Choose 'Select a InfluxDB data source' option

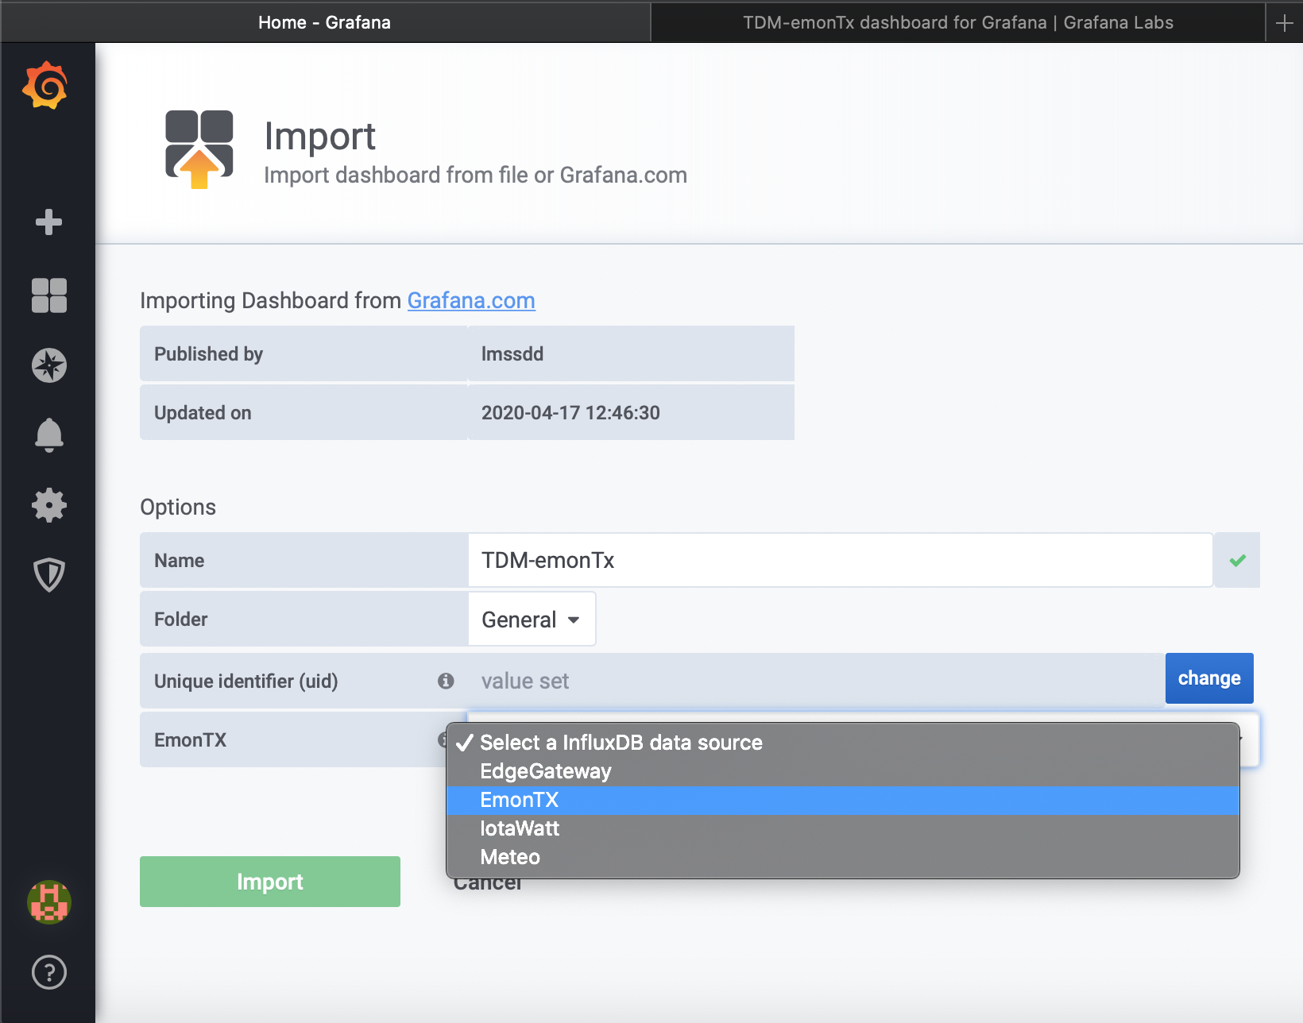click(843, 743)
